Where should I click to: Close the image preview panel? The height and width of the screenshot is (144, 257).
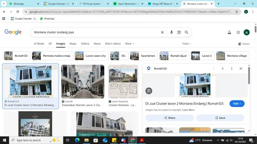click(x=241, y=68)
